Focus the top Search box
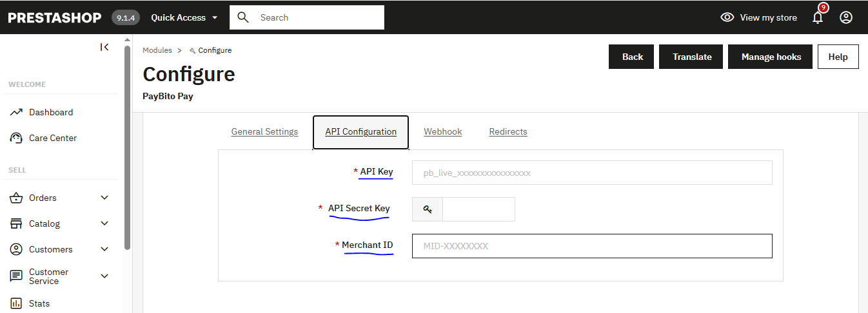Viewport: 868px width, 313px height. click(307, 17)
